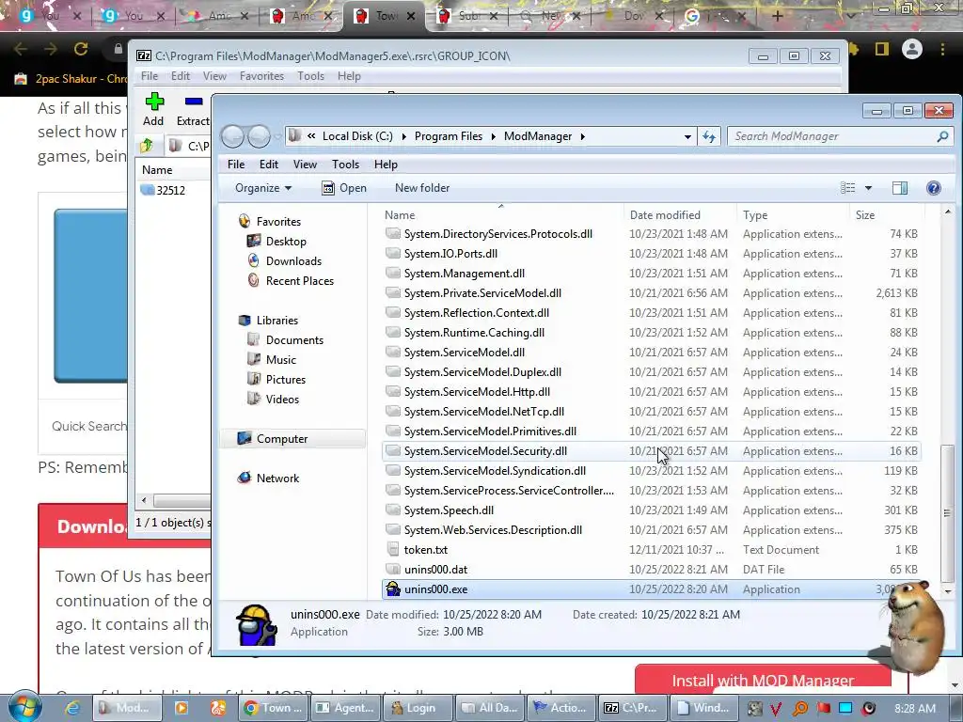The width and height of the screenshot is (963, 722).
Task: Expand the address bar history dropdown
Action: tap(687, 136)
